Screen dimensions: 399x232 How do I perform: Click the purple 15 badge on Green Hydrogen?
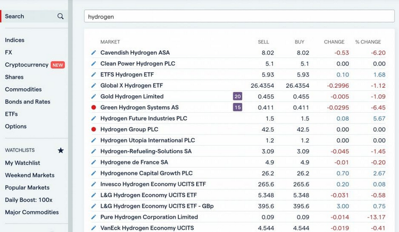(237, 107)
